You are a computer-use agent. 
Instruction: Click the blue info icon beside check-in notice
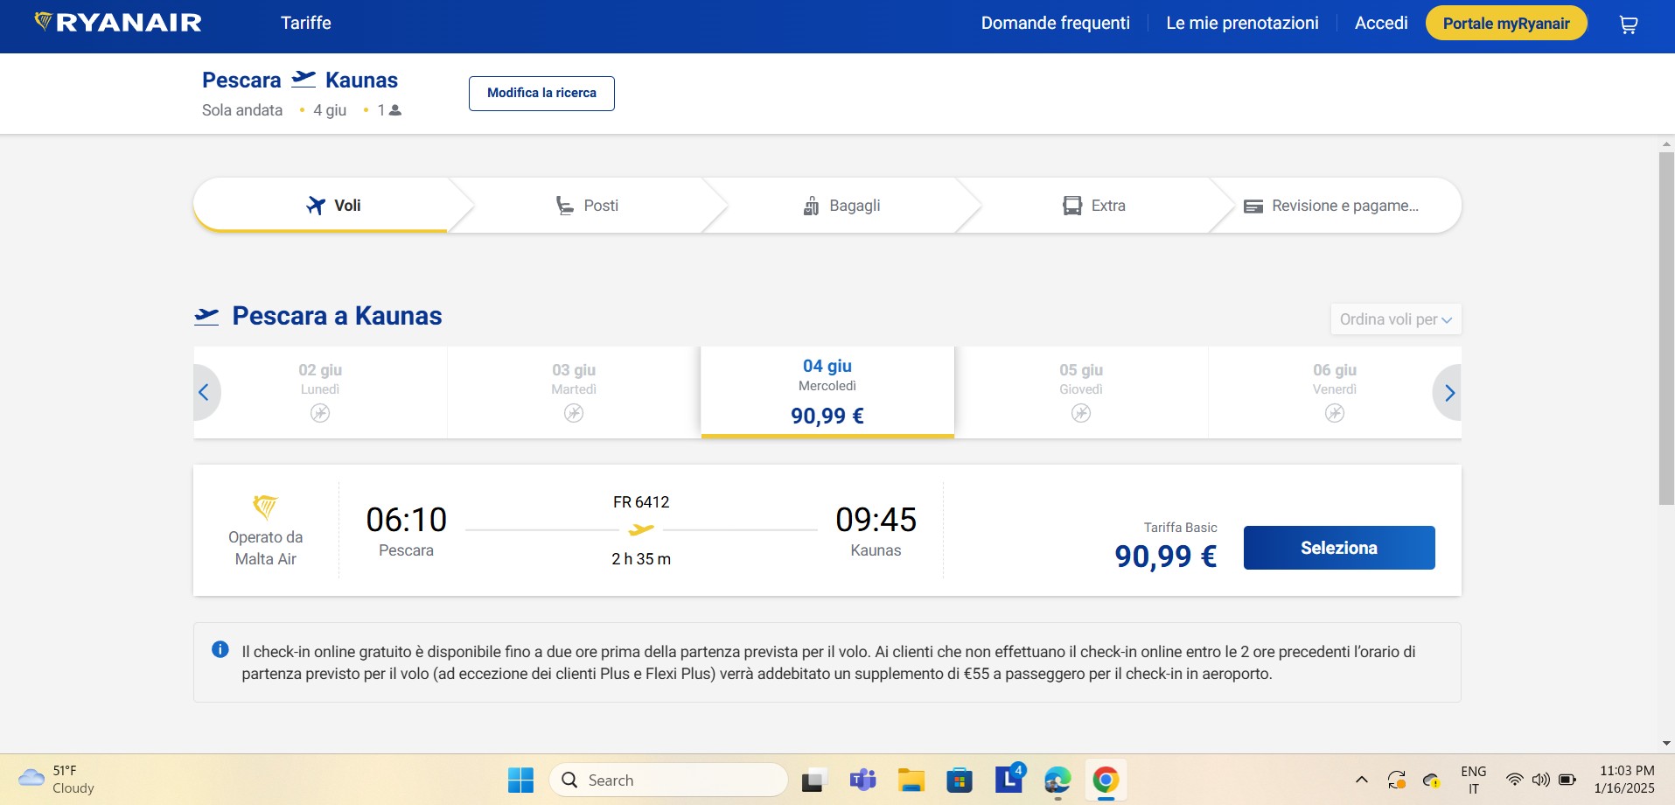point(220,649)
